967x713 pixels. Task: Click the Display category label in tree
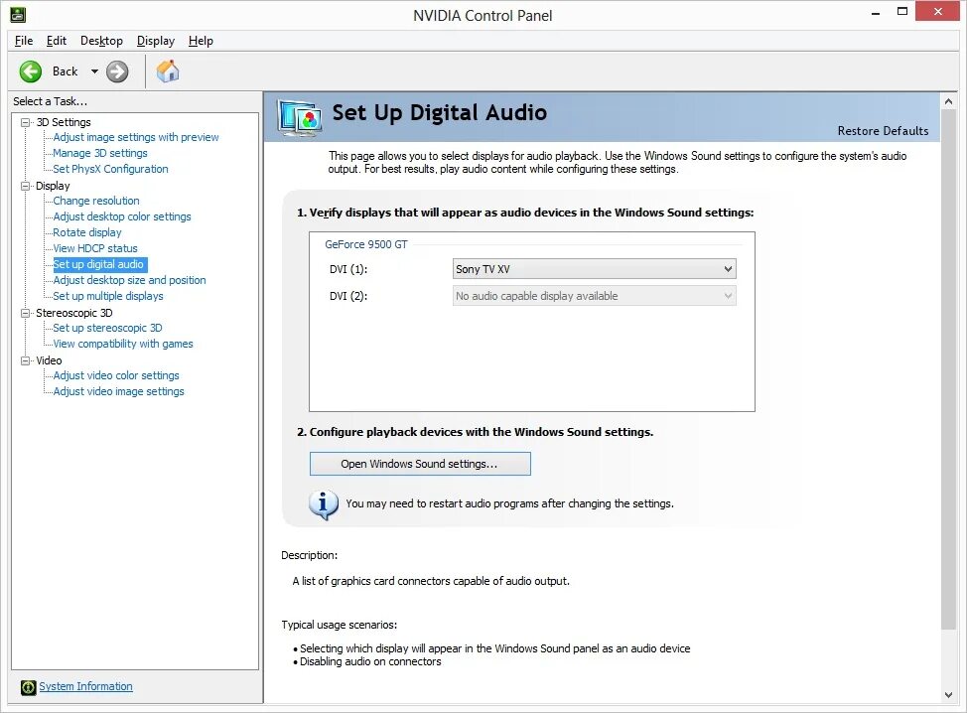[x=53, y=186]
